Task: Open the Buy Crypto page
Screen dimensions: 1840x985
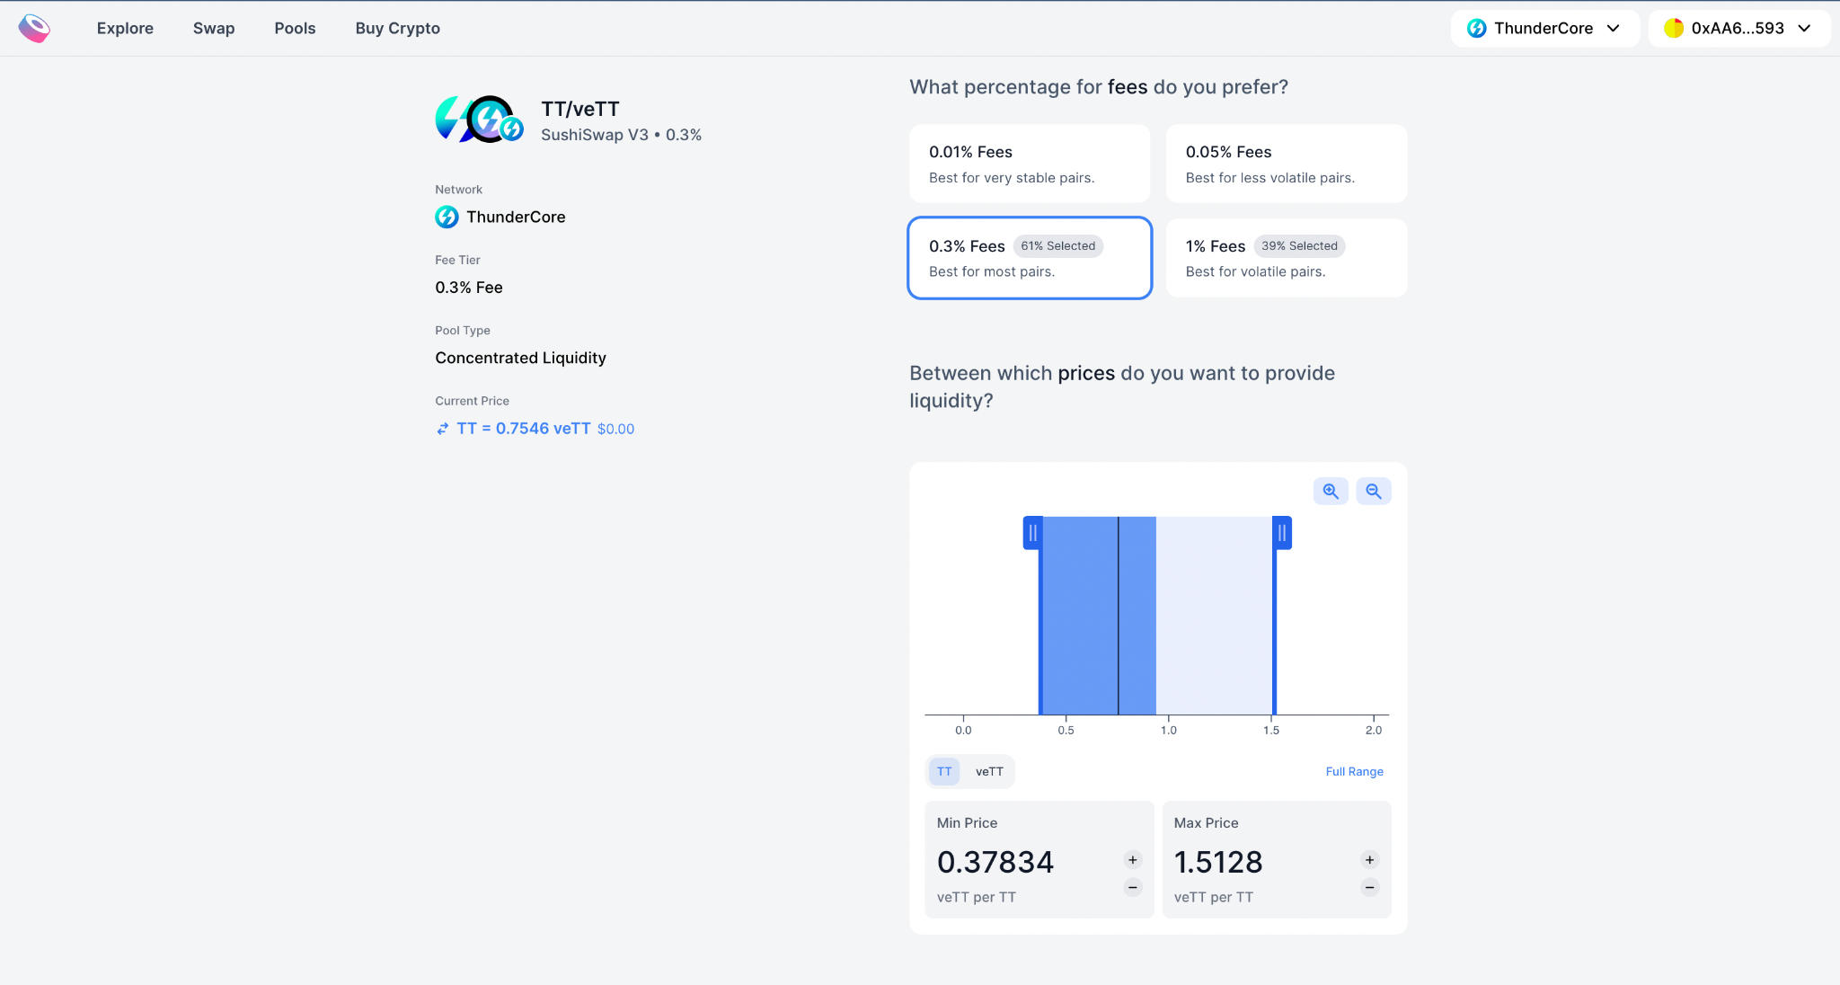Action: [x=397, y=28]
